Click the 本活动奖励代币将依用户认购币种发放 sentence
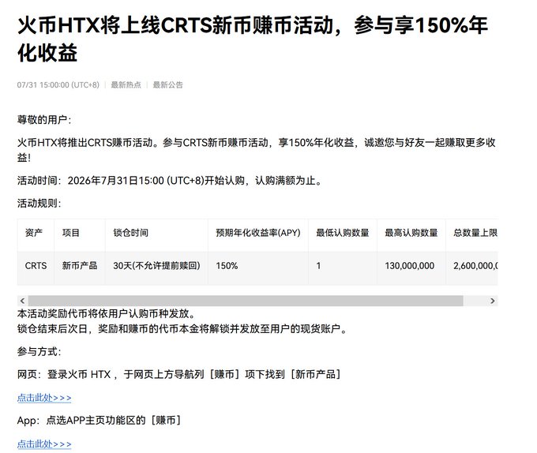The image size is (537, 453). pos(106,313)
